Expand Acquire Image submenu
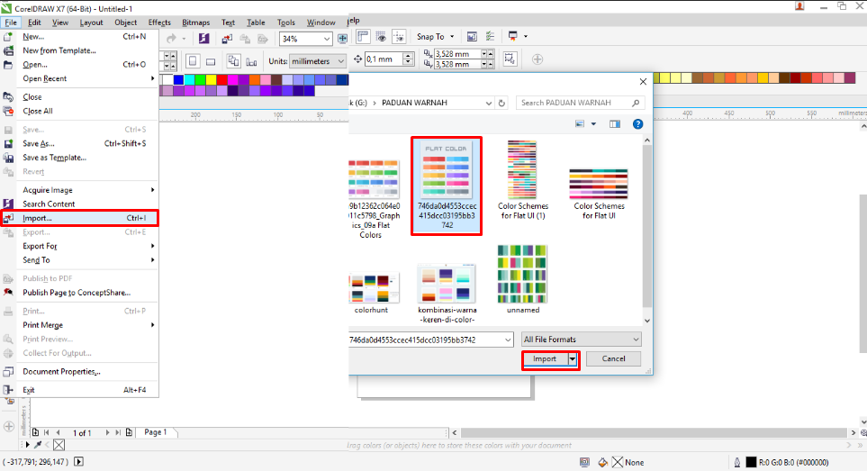 [79, 190]
